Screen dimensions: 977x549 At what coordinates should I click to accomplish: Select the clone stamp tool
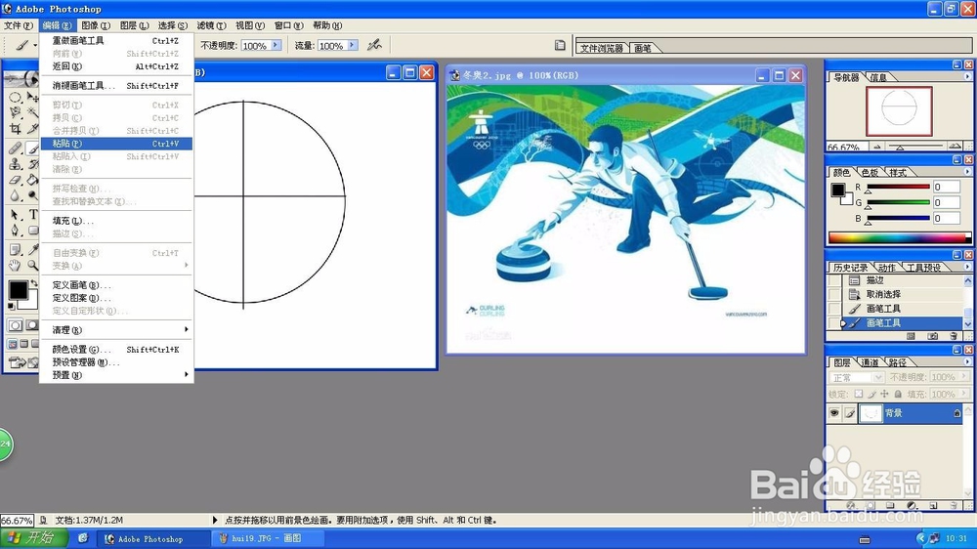pos(15,164)
